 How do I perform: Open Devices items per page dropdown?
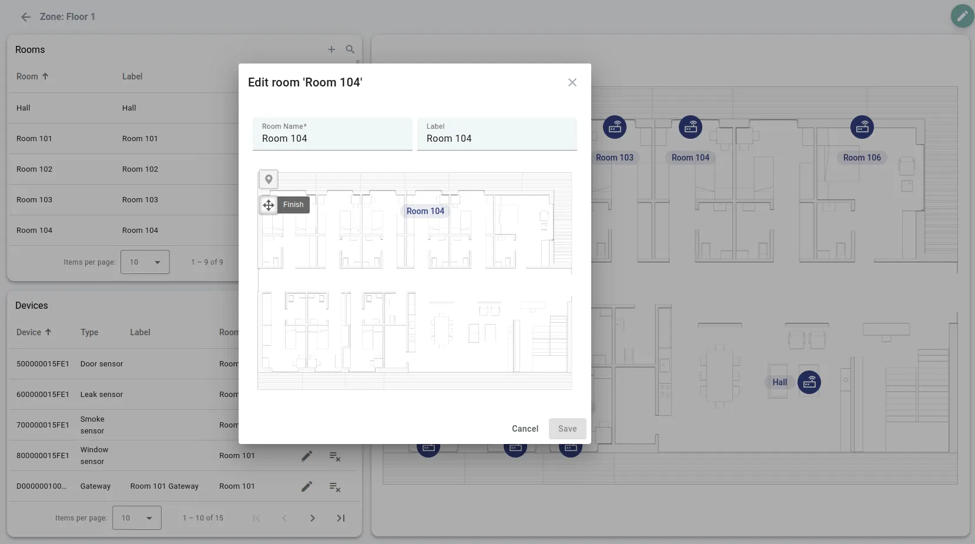click(x=137, y=518)
